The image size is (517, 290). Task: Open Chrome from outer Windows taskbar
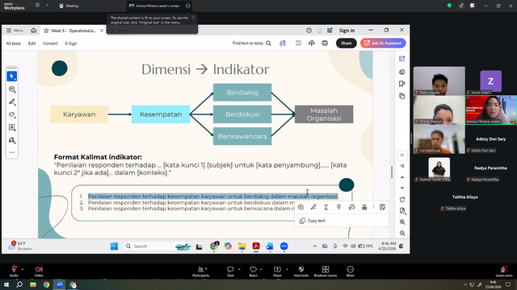[x=46, y=284]
